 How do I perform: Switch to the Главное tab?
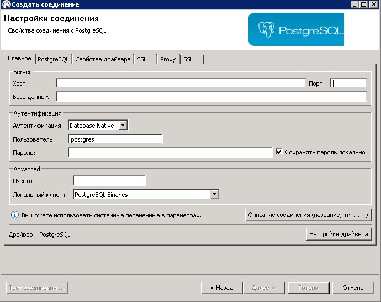(19, 59)
